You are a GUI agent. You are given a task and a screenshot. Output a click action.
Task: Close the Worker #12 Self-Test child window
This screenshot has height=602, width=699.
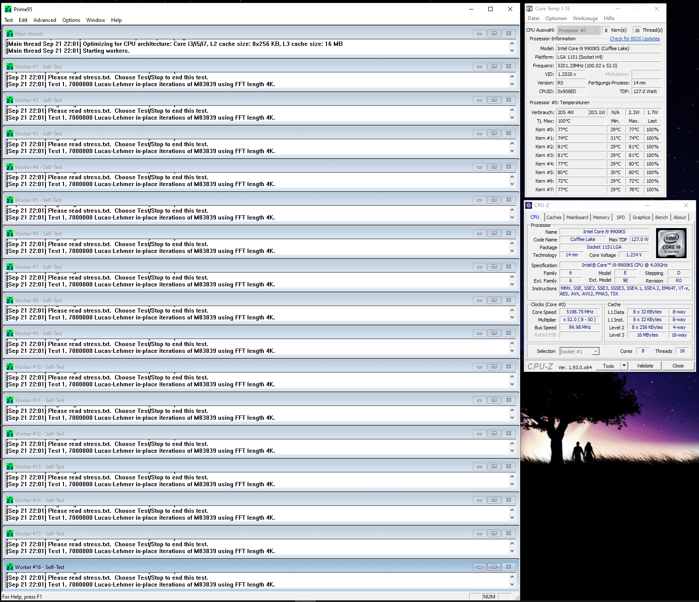[508, 433]
